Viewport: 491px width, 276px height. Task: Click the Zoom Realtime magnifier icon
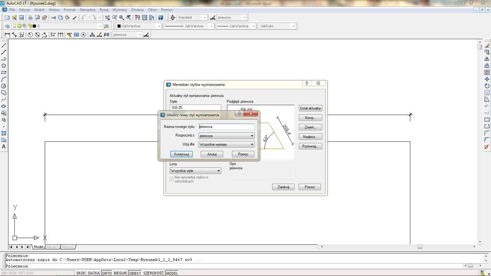(114, 18)
